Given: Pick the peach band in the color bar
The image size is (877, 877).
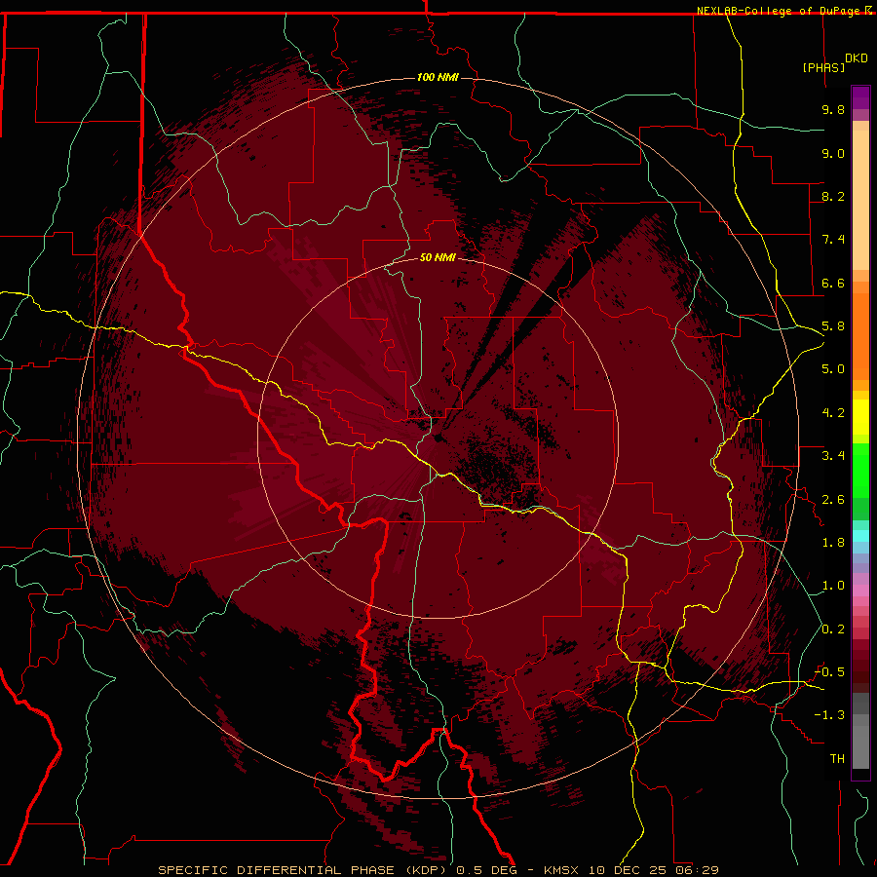Looking at the screenshot, I should (x=860, y=199).
